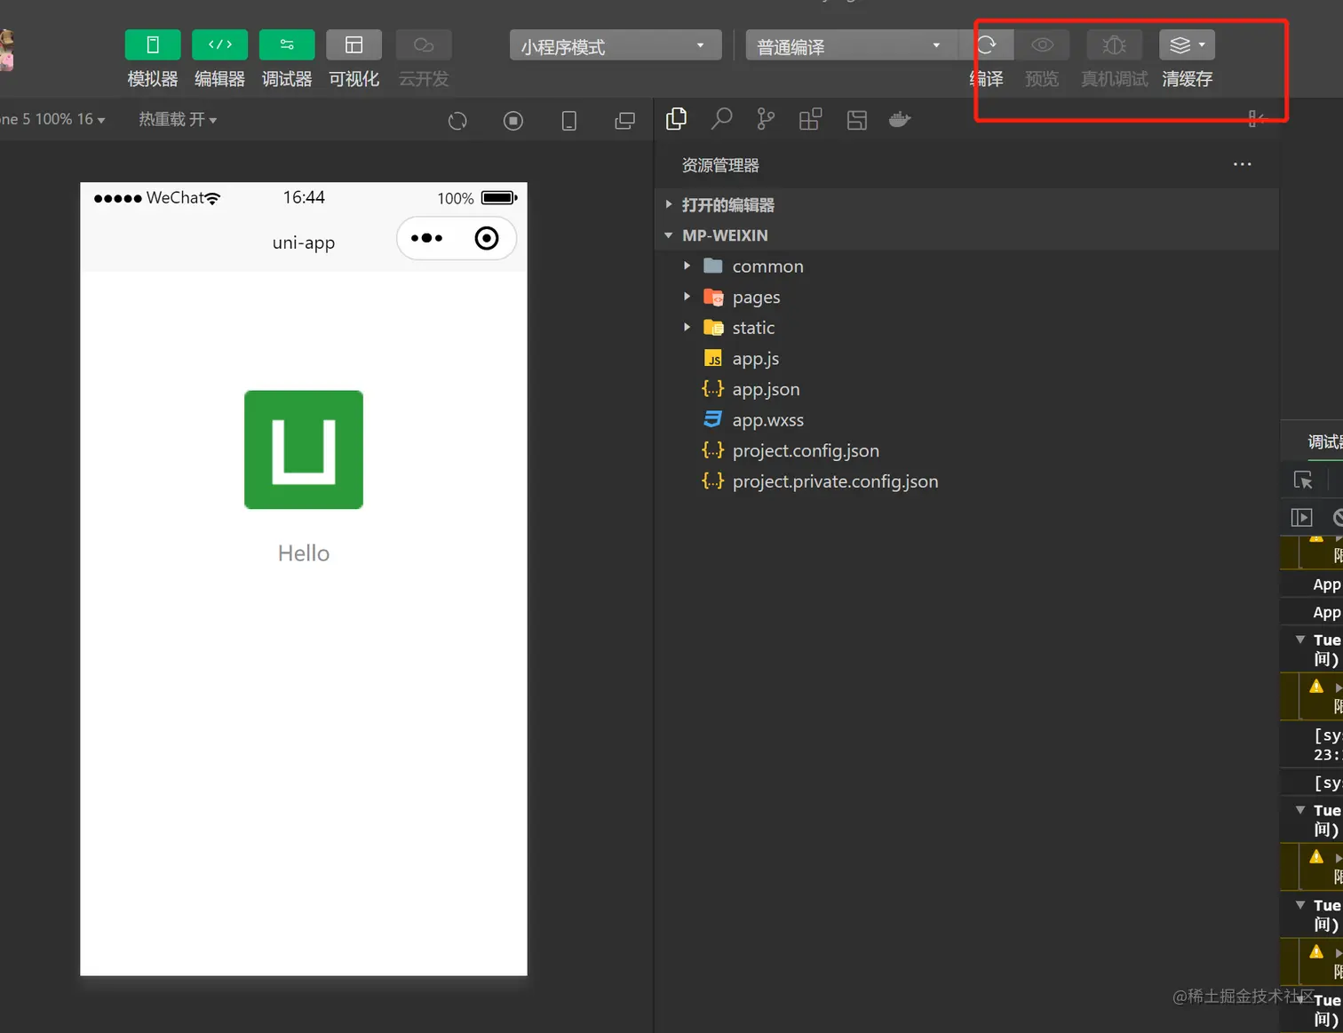Expand the common folder
1343x1033 pixels.
[x=966, y=266]
